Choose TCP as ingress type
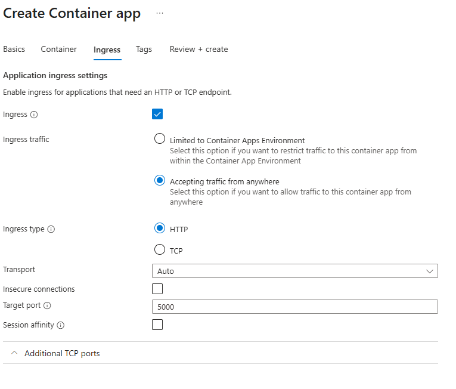Screen dimensions: 456x389 click(159, 250)
